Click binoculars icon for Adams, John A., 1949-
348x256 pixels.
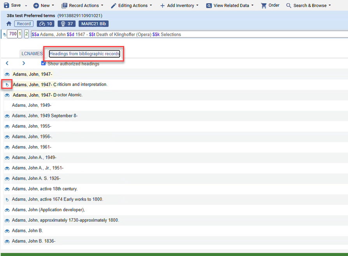7,158
